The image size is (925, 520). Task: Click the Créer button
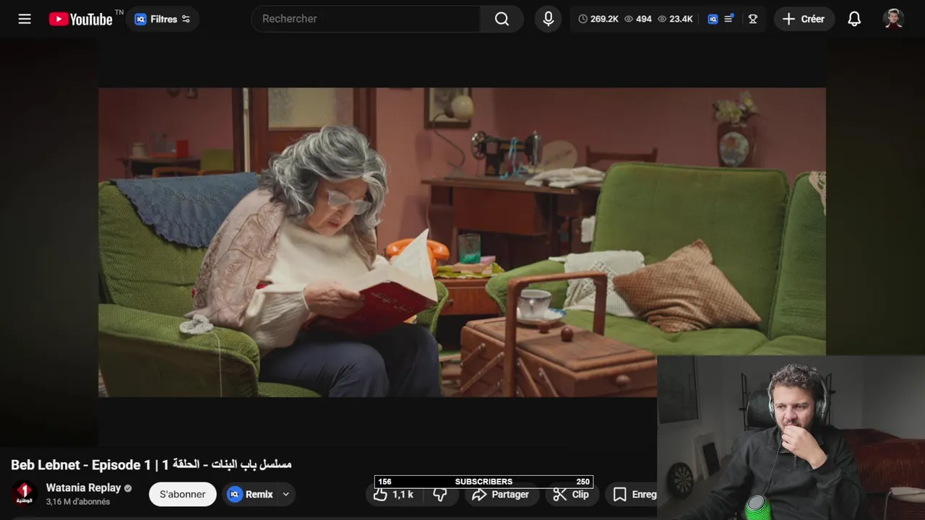coord(804,19)
